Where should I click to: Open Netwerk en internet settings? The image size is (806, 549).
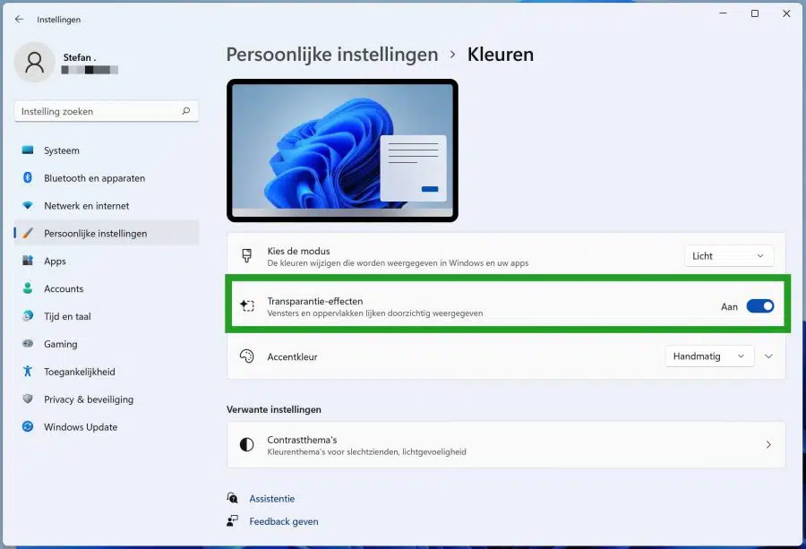tap(107, 206)
